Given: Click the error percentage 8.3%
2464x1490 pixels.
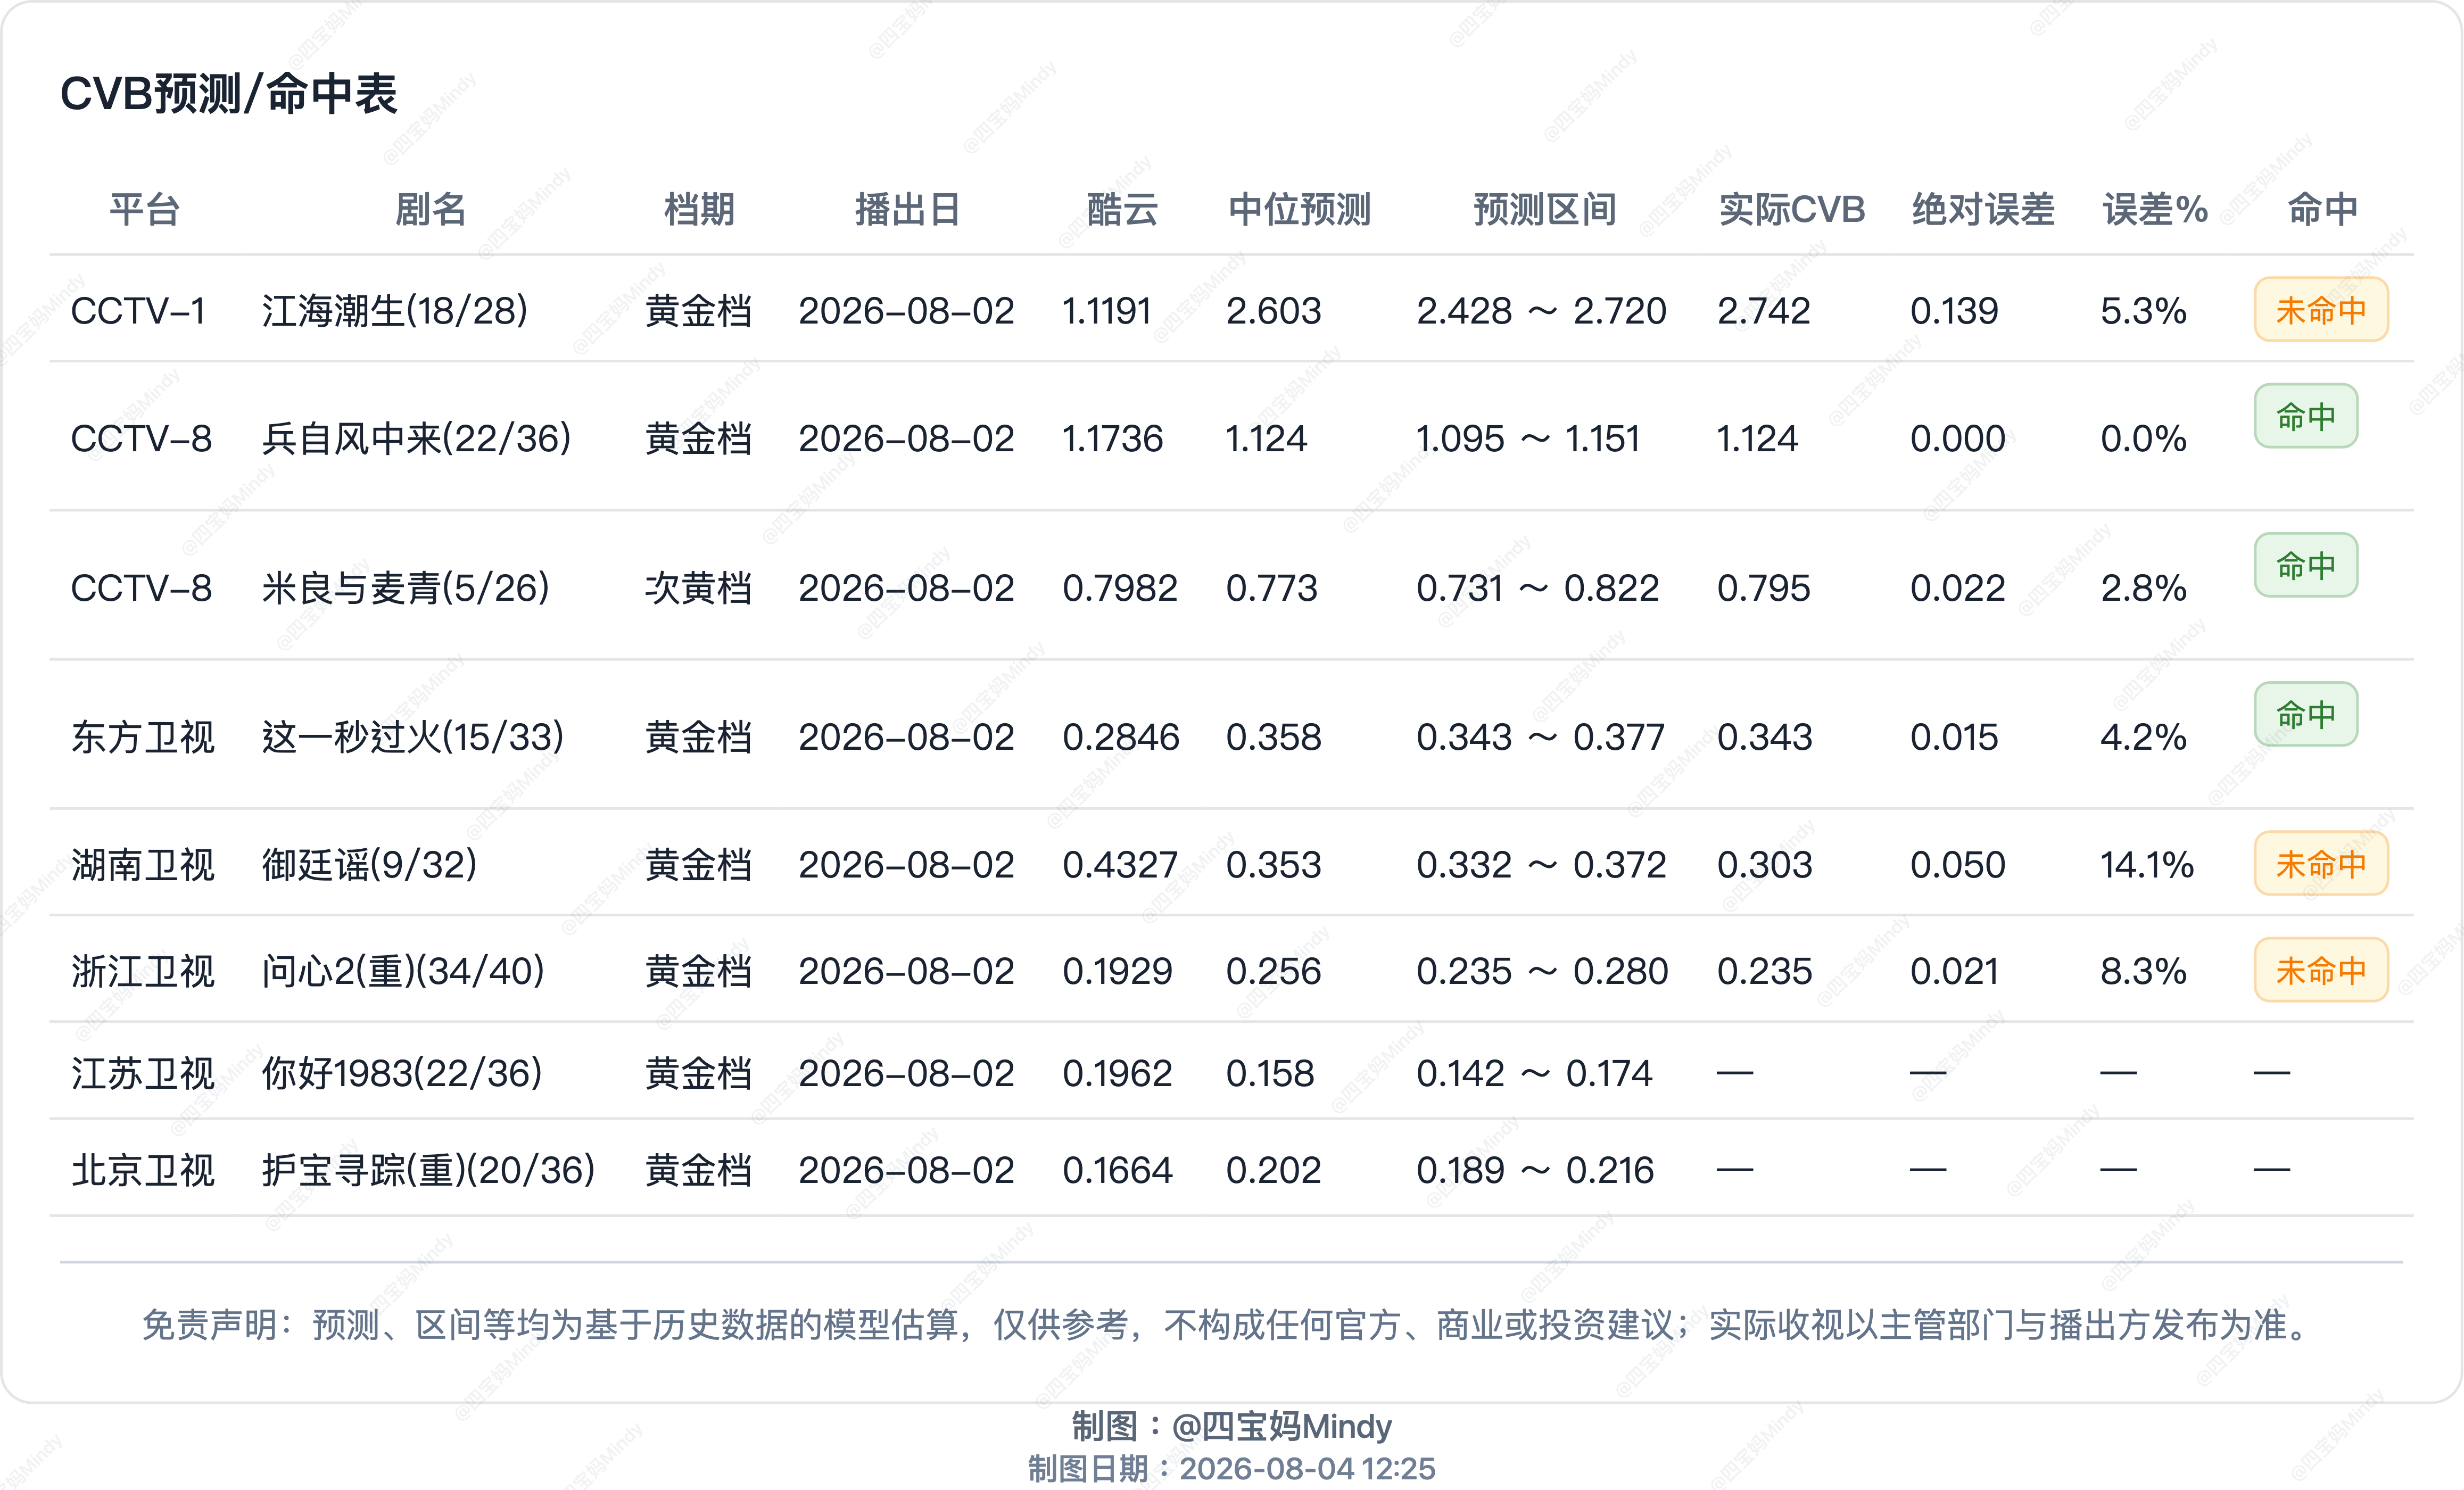Looking at the screenshot, I should tap(2143, 971).
